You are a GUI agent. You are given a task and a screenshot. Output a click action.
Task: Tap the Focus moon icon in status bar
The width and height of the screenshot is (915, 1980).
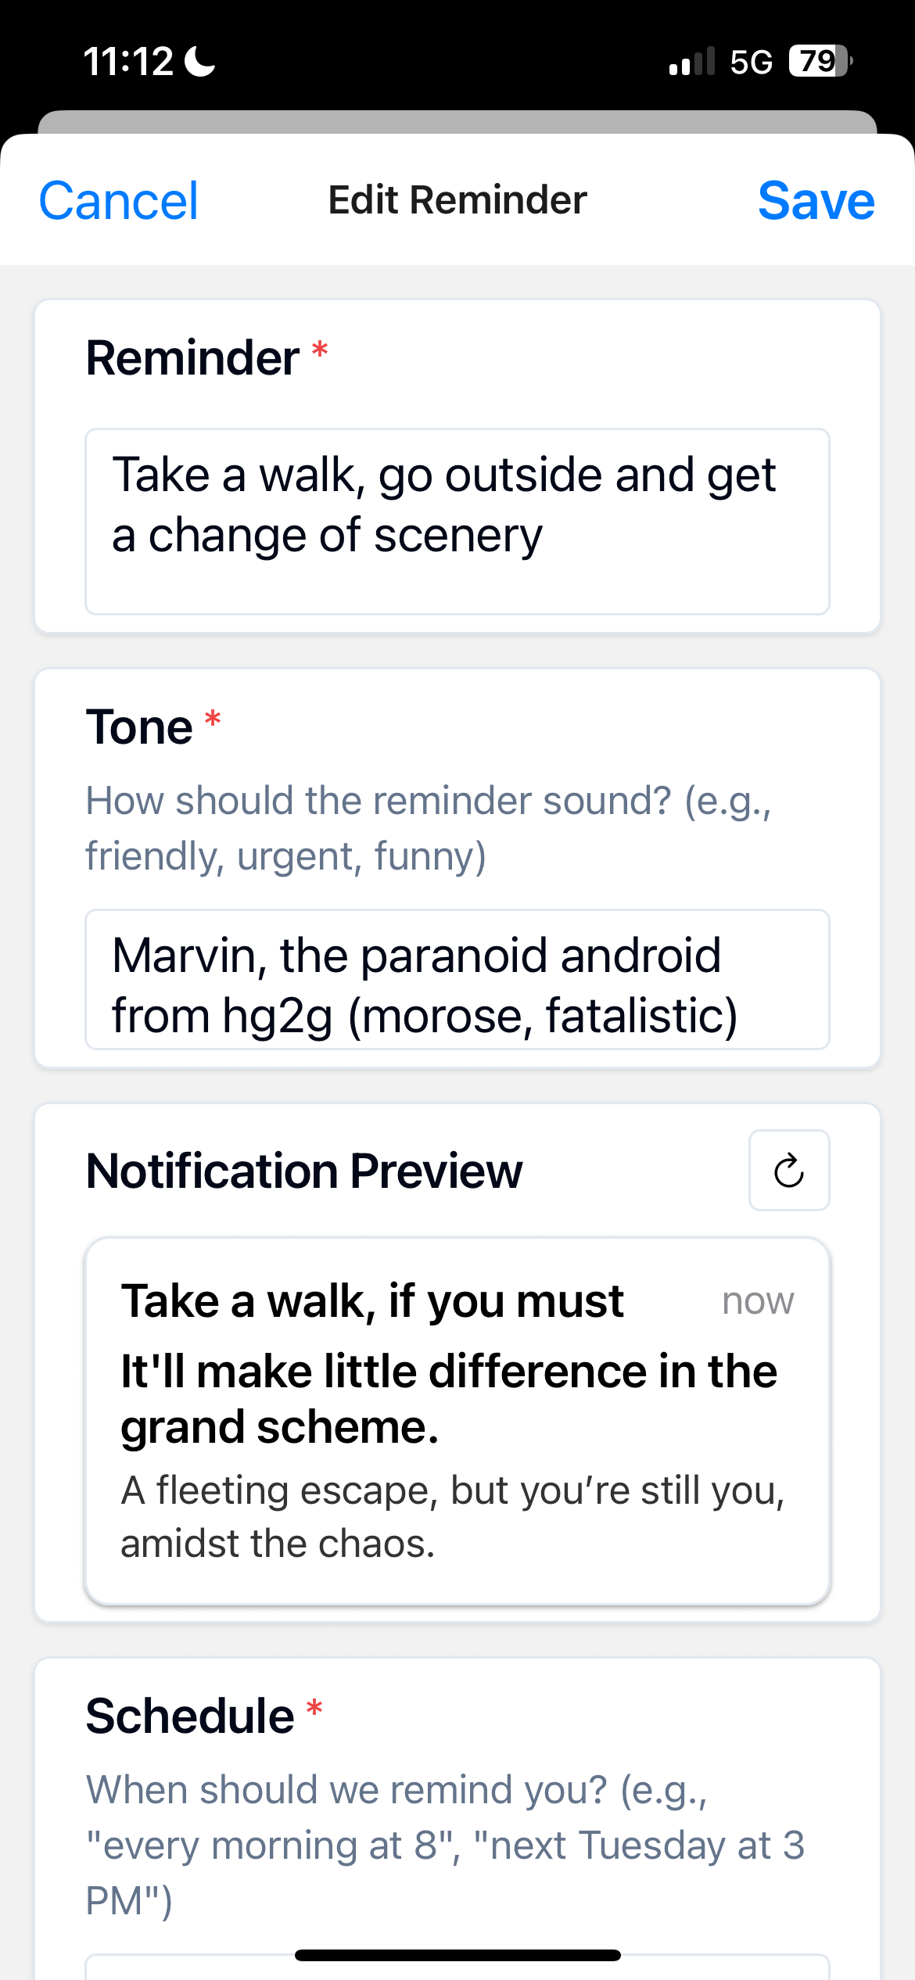(x=200, y=61)
